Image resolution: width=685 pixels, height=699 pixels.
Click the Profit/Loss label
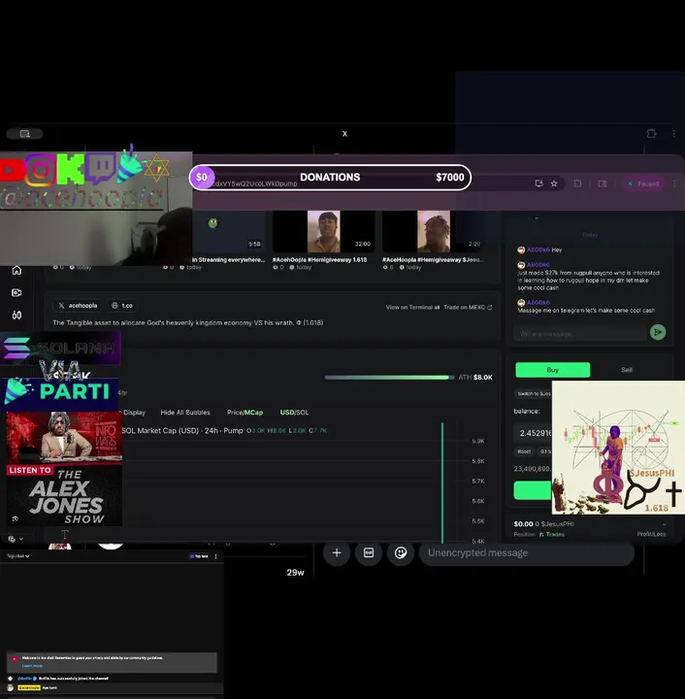[651, 534]
